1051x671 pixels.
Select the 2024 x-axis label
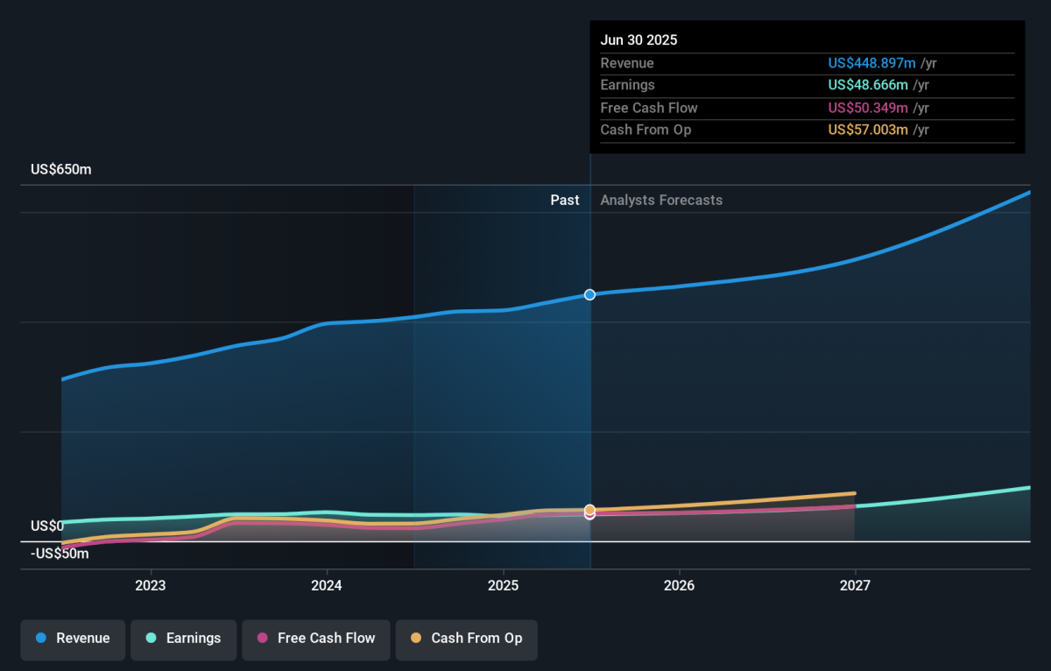coord(327,585)
